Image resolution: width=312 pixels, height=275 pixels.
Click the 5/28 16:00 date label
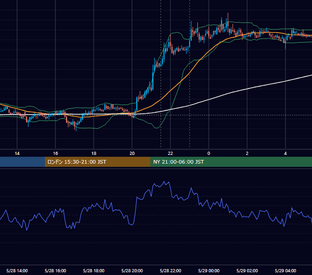tap(56, 270)
